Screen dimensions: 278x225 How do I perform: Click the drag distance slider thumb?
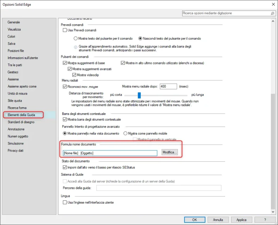[x=139, y=95]
